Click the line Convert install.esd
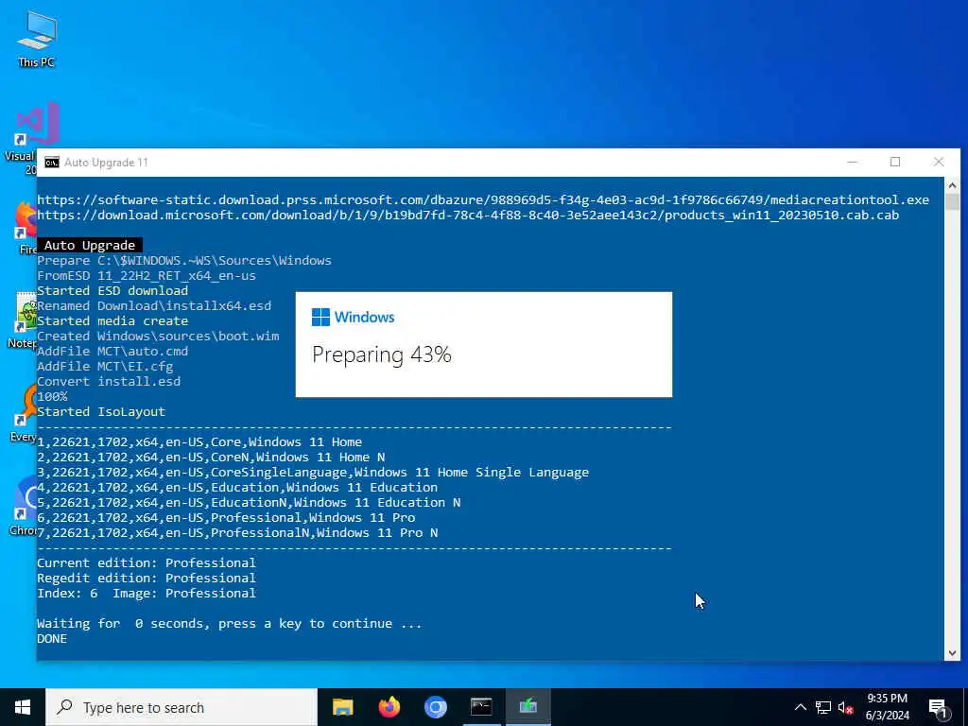 pos(109,382)
